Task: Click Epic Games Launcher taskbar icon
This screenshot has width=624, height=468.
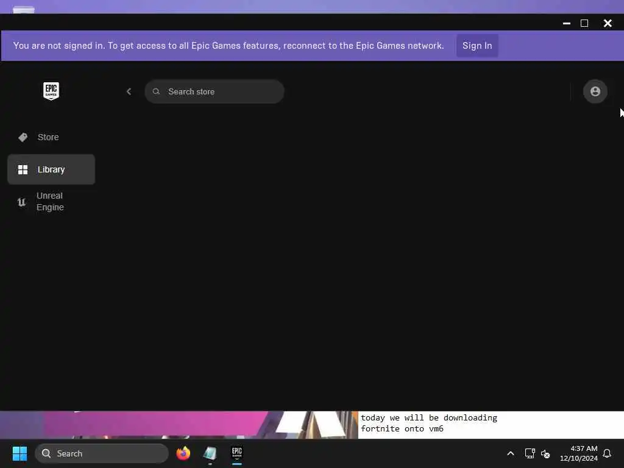Action: (x=237, y=453)
